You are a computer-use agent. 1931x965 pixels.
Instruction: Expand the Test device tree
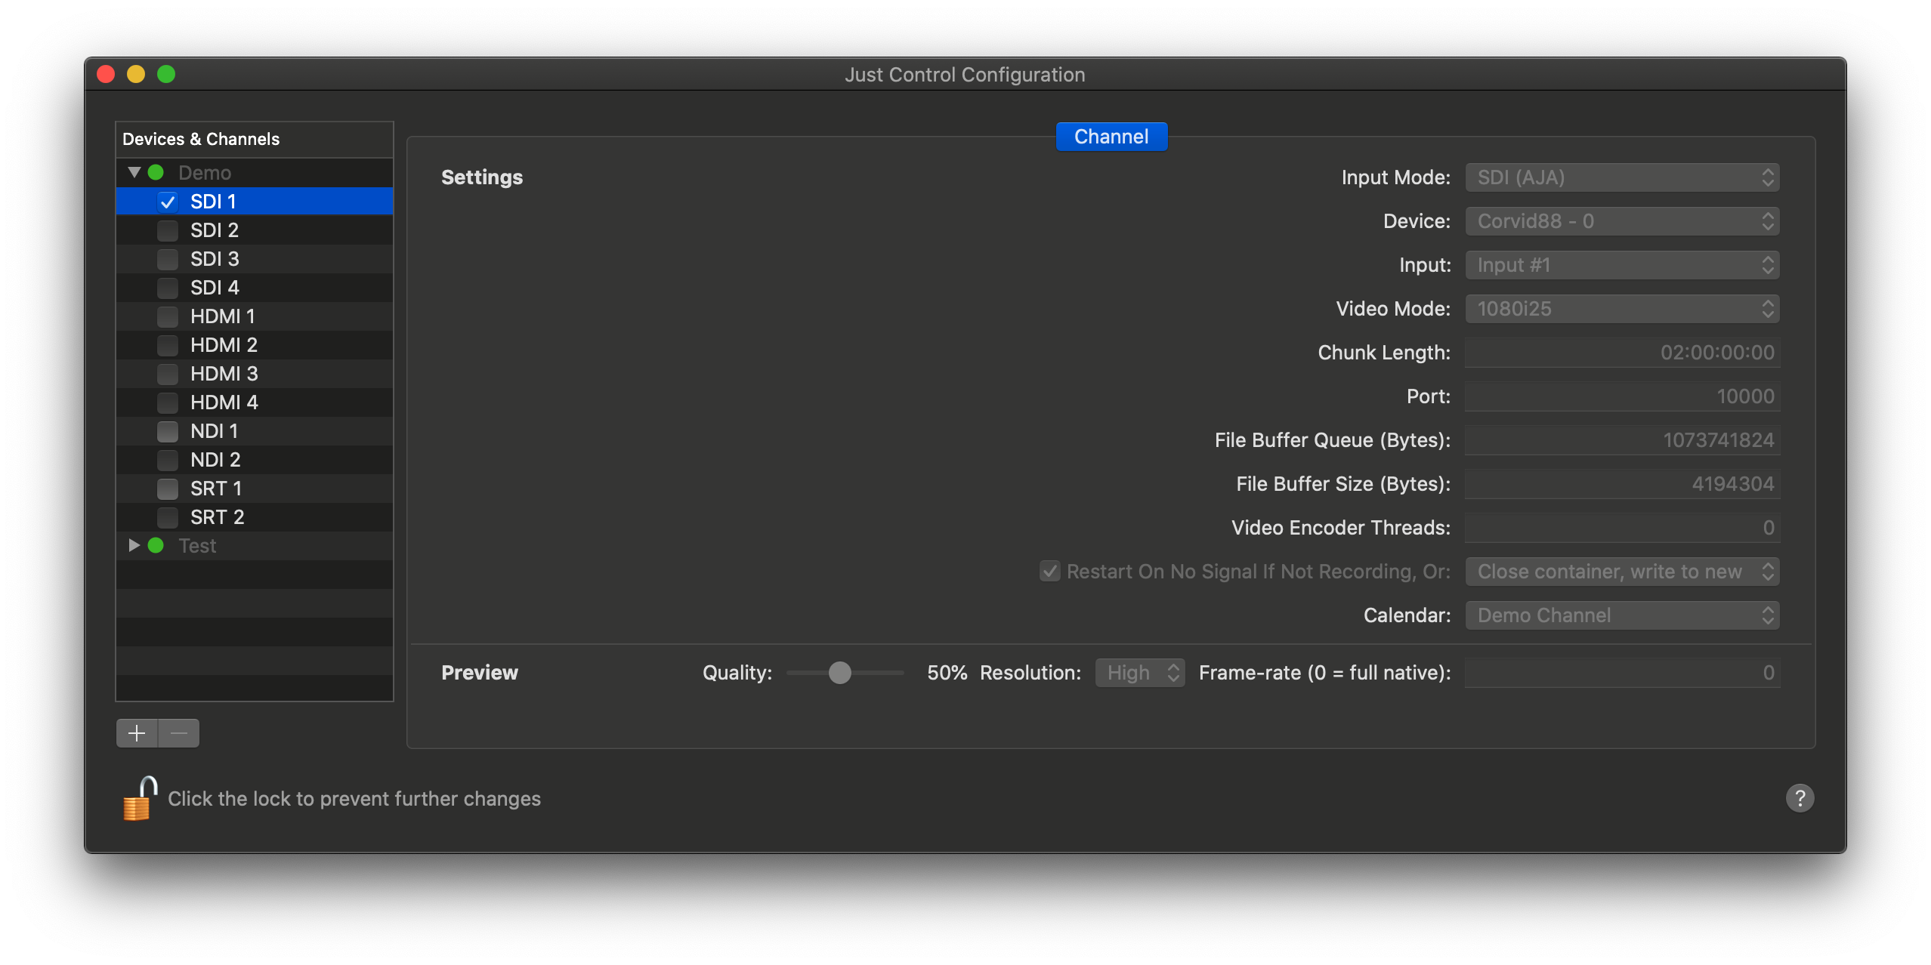pyautogui.click(x=134, y=546)
